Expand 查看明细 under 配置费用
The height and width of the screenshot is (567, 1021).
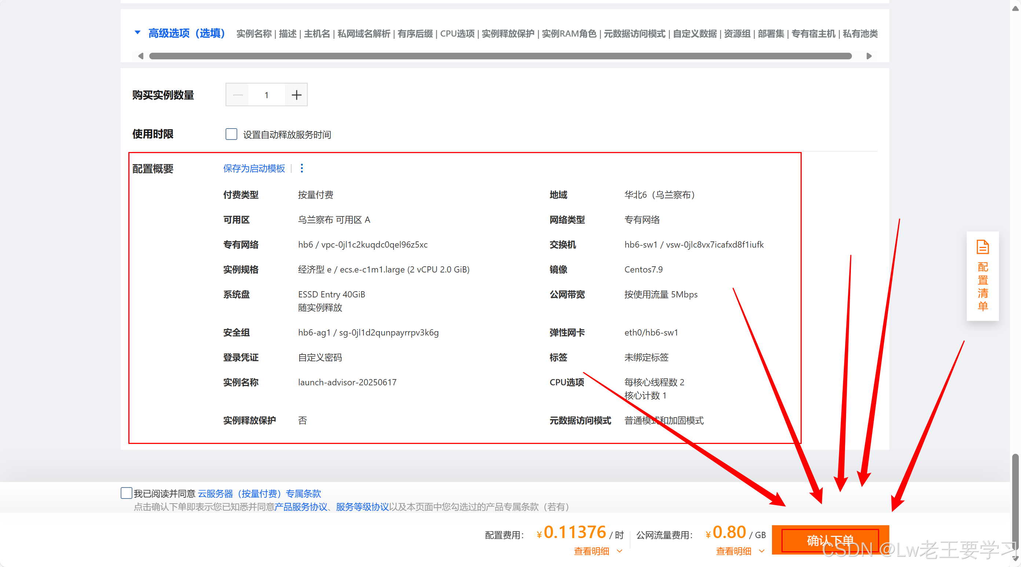point(598,551)
